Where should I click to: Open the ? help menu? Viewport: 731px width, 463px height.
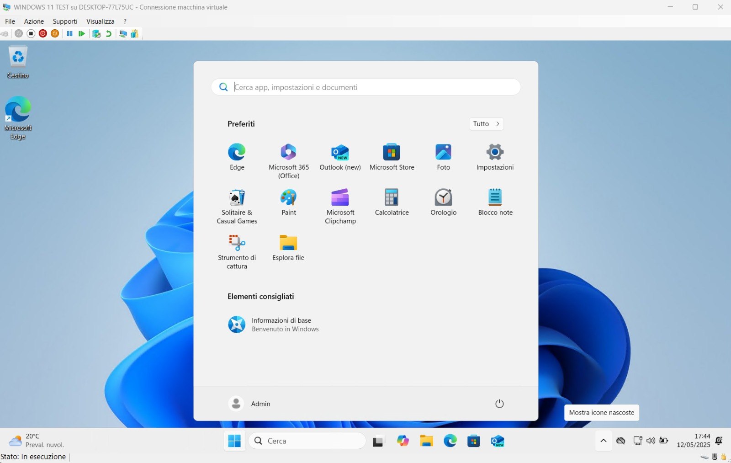point(125,21)
